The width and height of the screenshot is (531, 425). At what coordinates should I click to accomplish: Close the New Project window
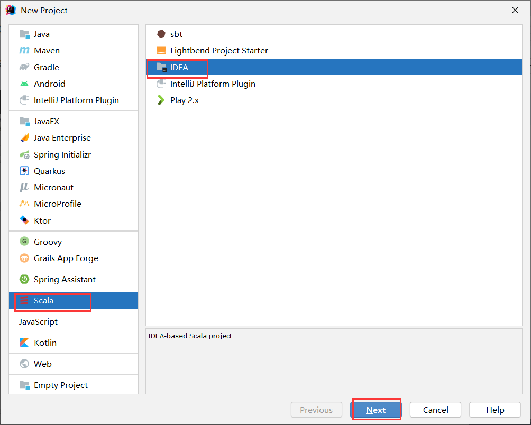tap(515, 10)
